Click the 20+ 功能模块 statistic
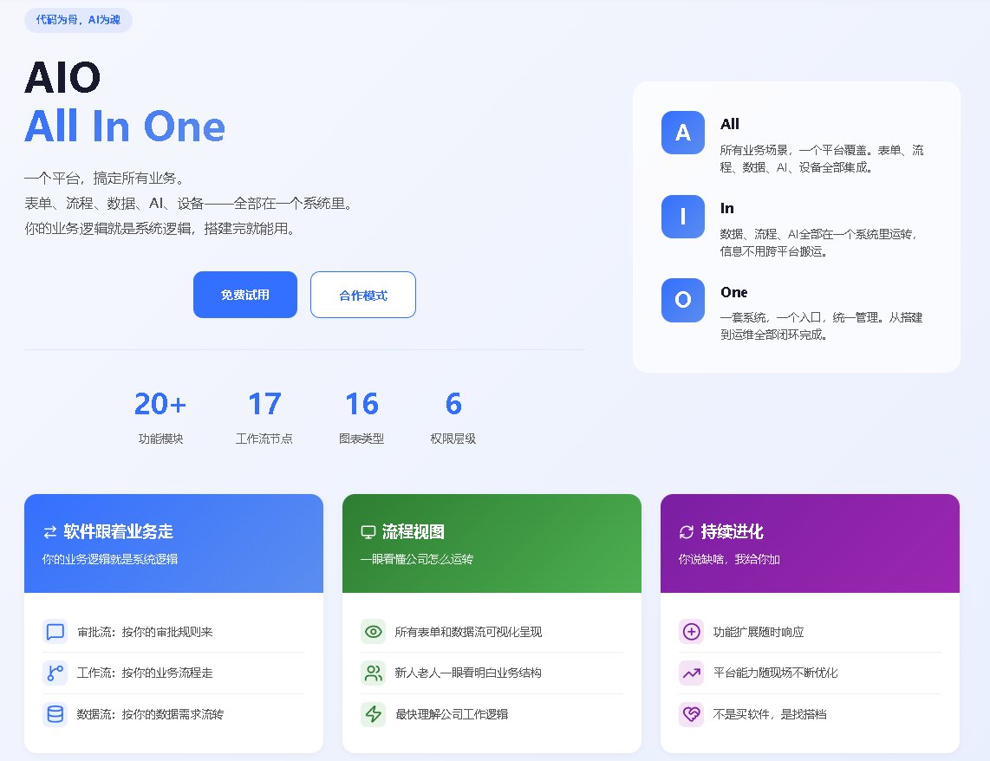990x761 pixels. (x=160, y=418)
